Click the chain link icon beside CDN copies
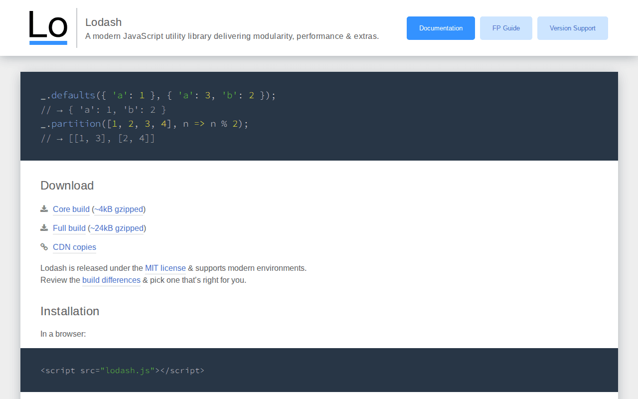This screenshot has height=399, width=638. [x=44, y=247]
